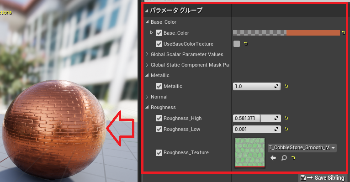350x182 pixels.
Task: Reset UseBaseColorTexture to default value
Action: tap(246, 44)
